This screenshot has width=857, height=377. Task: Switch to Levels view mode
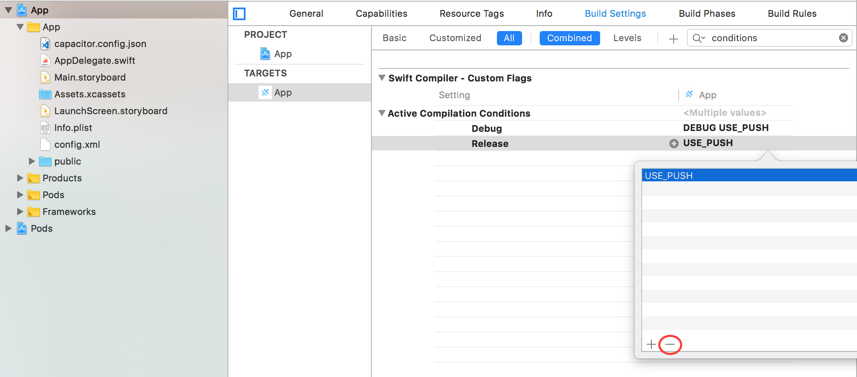(627, 38)
